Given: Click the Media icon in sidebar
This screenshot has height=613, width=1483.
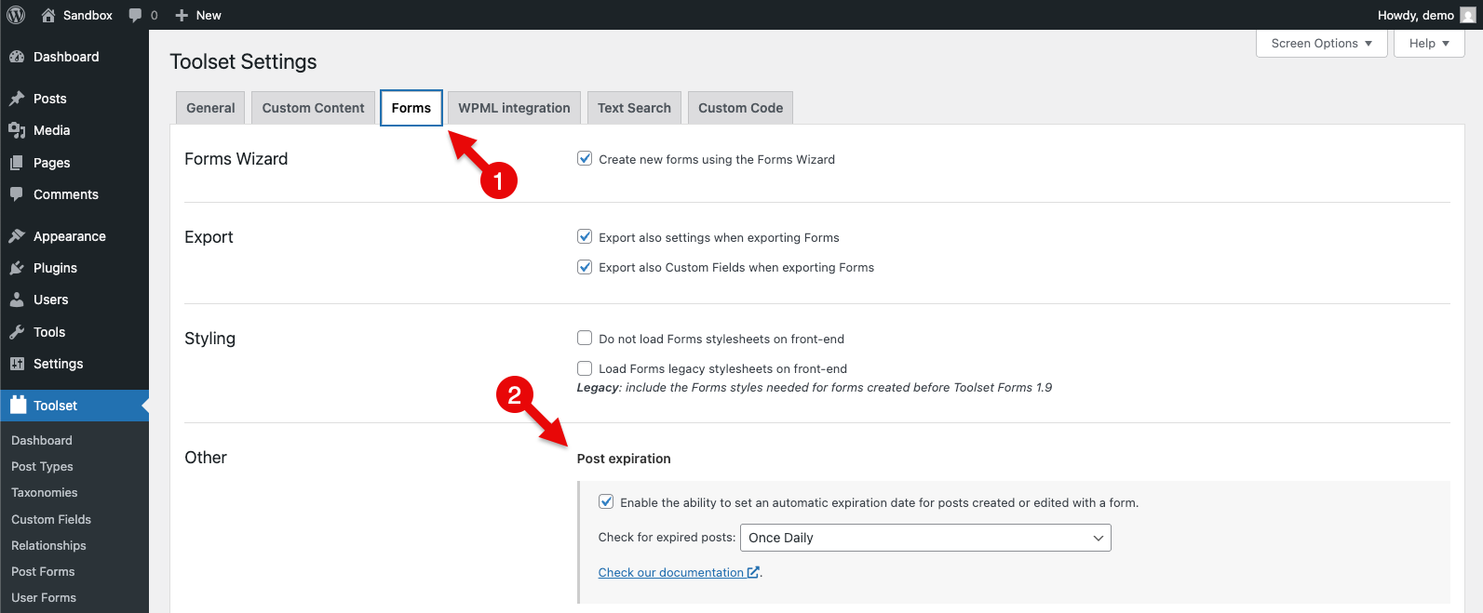Looking at the screenshot, I should click(17, 130).
